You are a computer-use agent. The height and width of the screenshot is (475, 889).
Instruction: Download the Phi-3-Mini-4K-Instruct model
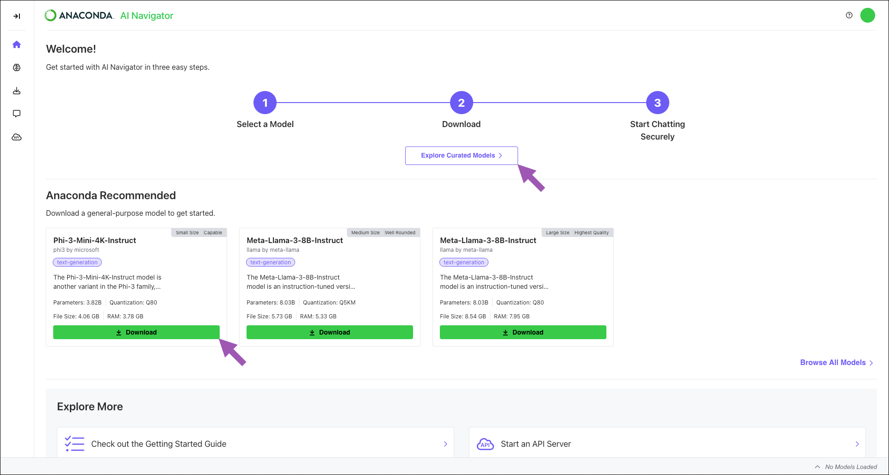pos(136,332)
